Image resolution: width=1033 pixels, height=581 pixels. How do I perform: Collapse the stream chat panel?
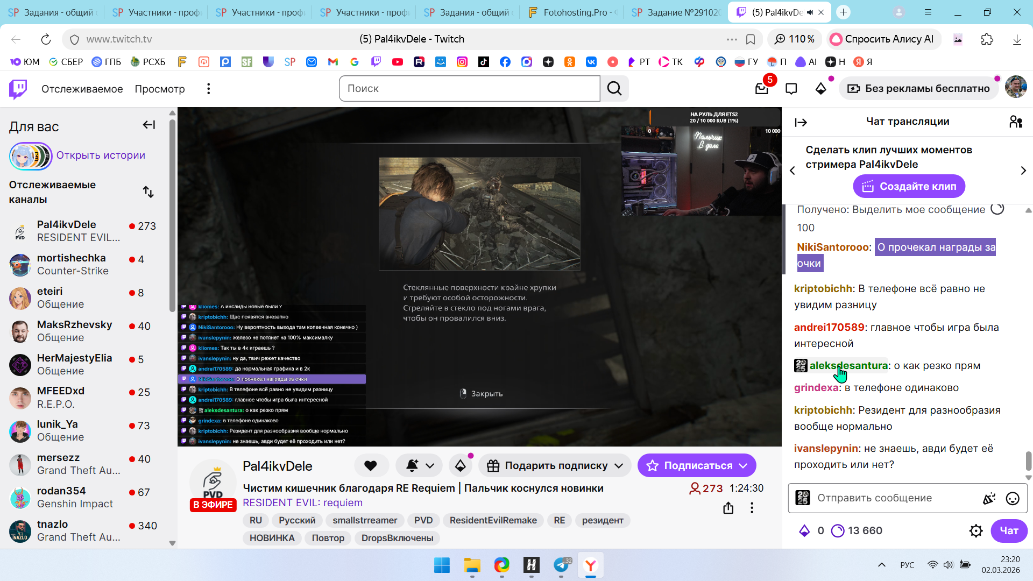(x=801, y=123)
